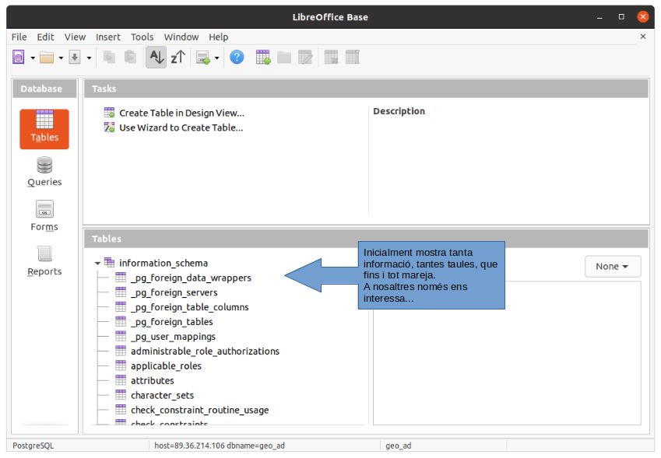Click the Form toolbar icon
Screen dimensions: 661x458
203,58
